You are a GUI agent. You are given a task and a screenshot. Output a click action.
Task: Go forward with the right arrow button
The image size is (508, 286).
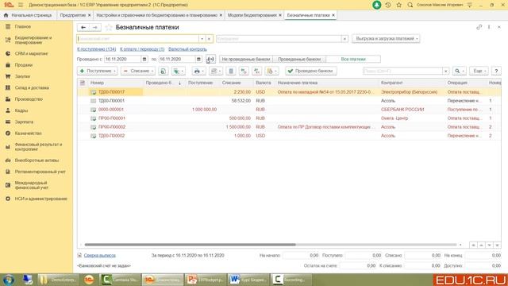(94, 28)
